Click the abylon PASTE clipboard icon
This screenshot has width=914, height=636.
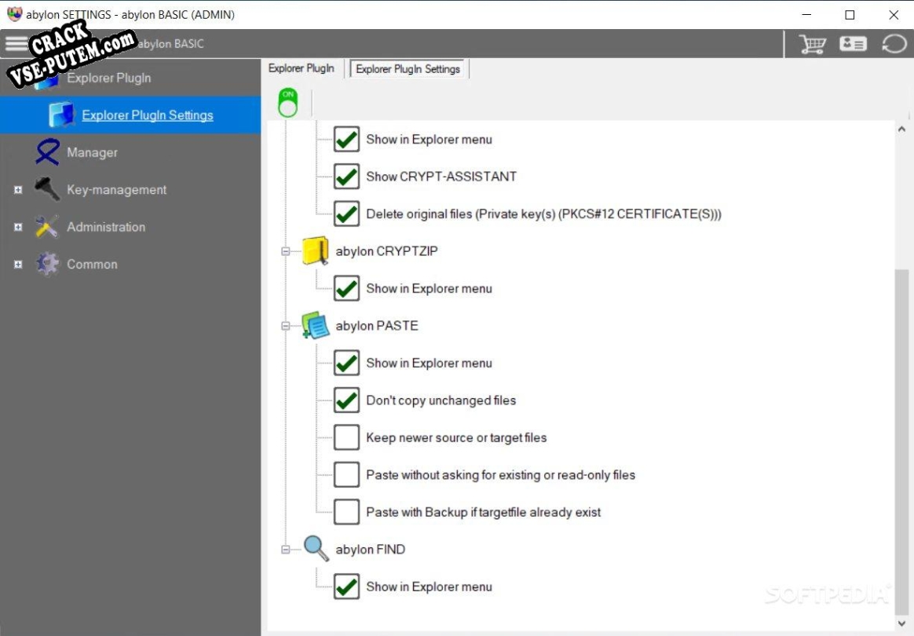pos(316,325)
